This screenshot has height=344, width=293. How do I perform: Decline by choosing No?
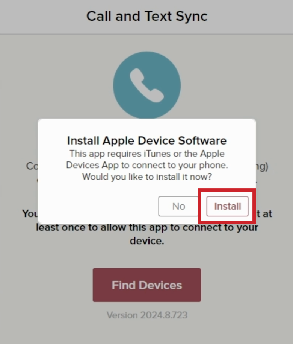pyautogui.click(x=179, y=206)
